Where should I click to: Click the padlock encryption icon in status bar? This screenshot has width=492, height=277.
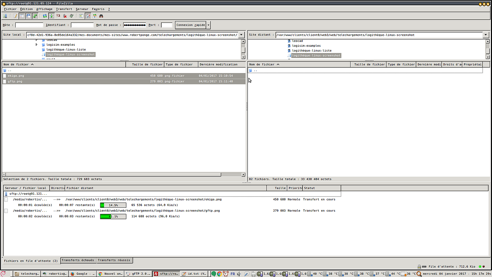click(x=419, y=267)
